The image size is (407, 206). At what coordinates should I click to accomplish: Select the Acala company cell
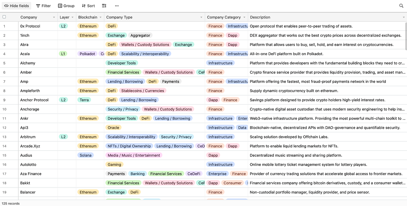[38, 54]
